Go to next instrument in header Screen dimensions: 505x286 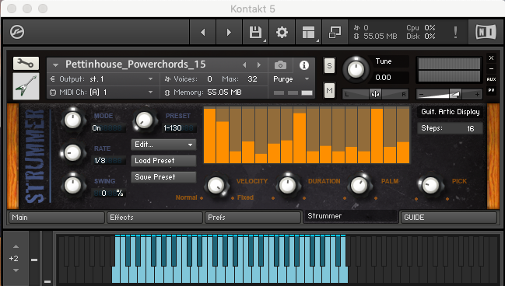point(229,32)
